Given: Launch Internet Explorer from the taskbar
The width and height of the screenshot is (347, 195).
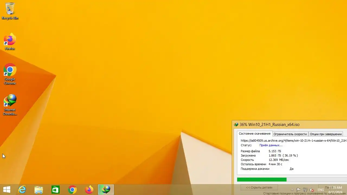Looking at the screenshot, I should (22, 190).
